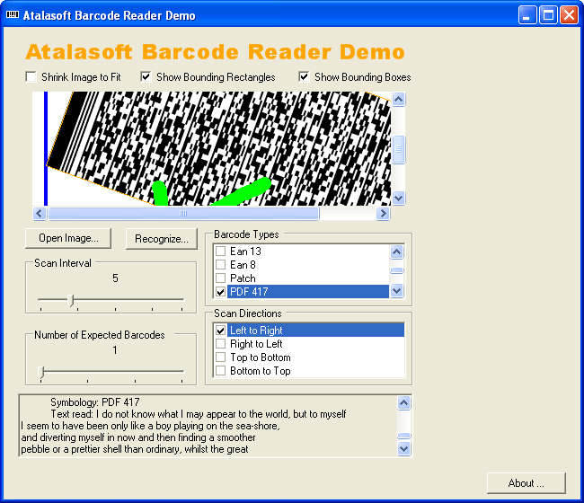Click the barcode app icon in title bar
584x503 pixels.
(13, 15)
